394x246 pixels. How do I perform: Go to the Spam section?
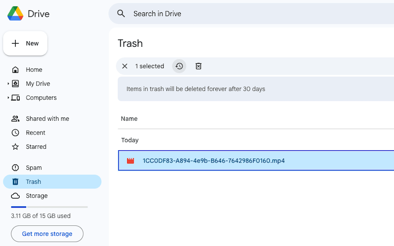click(33, 168)
